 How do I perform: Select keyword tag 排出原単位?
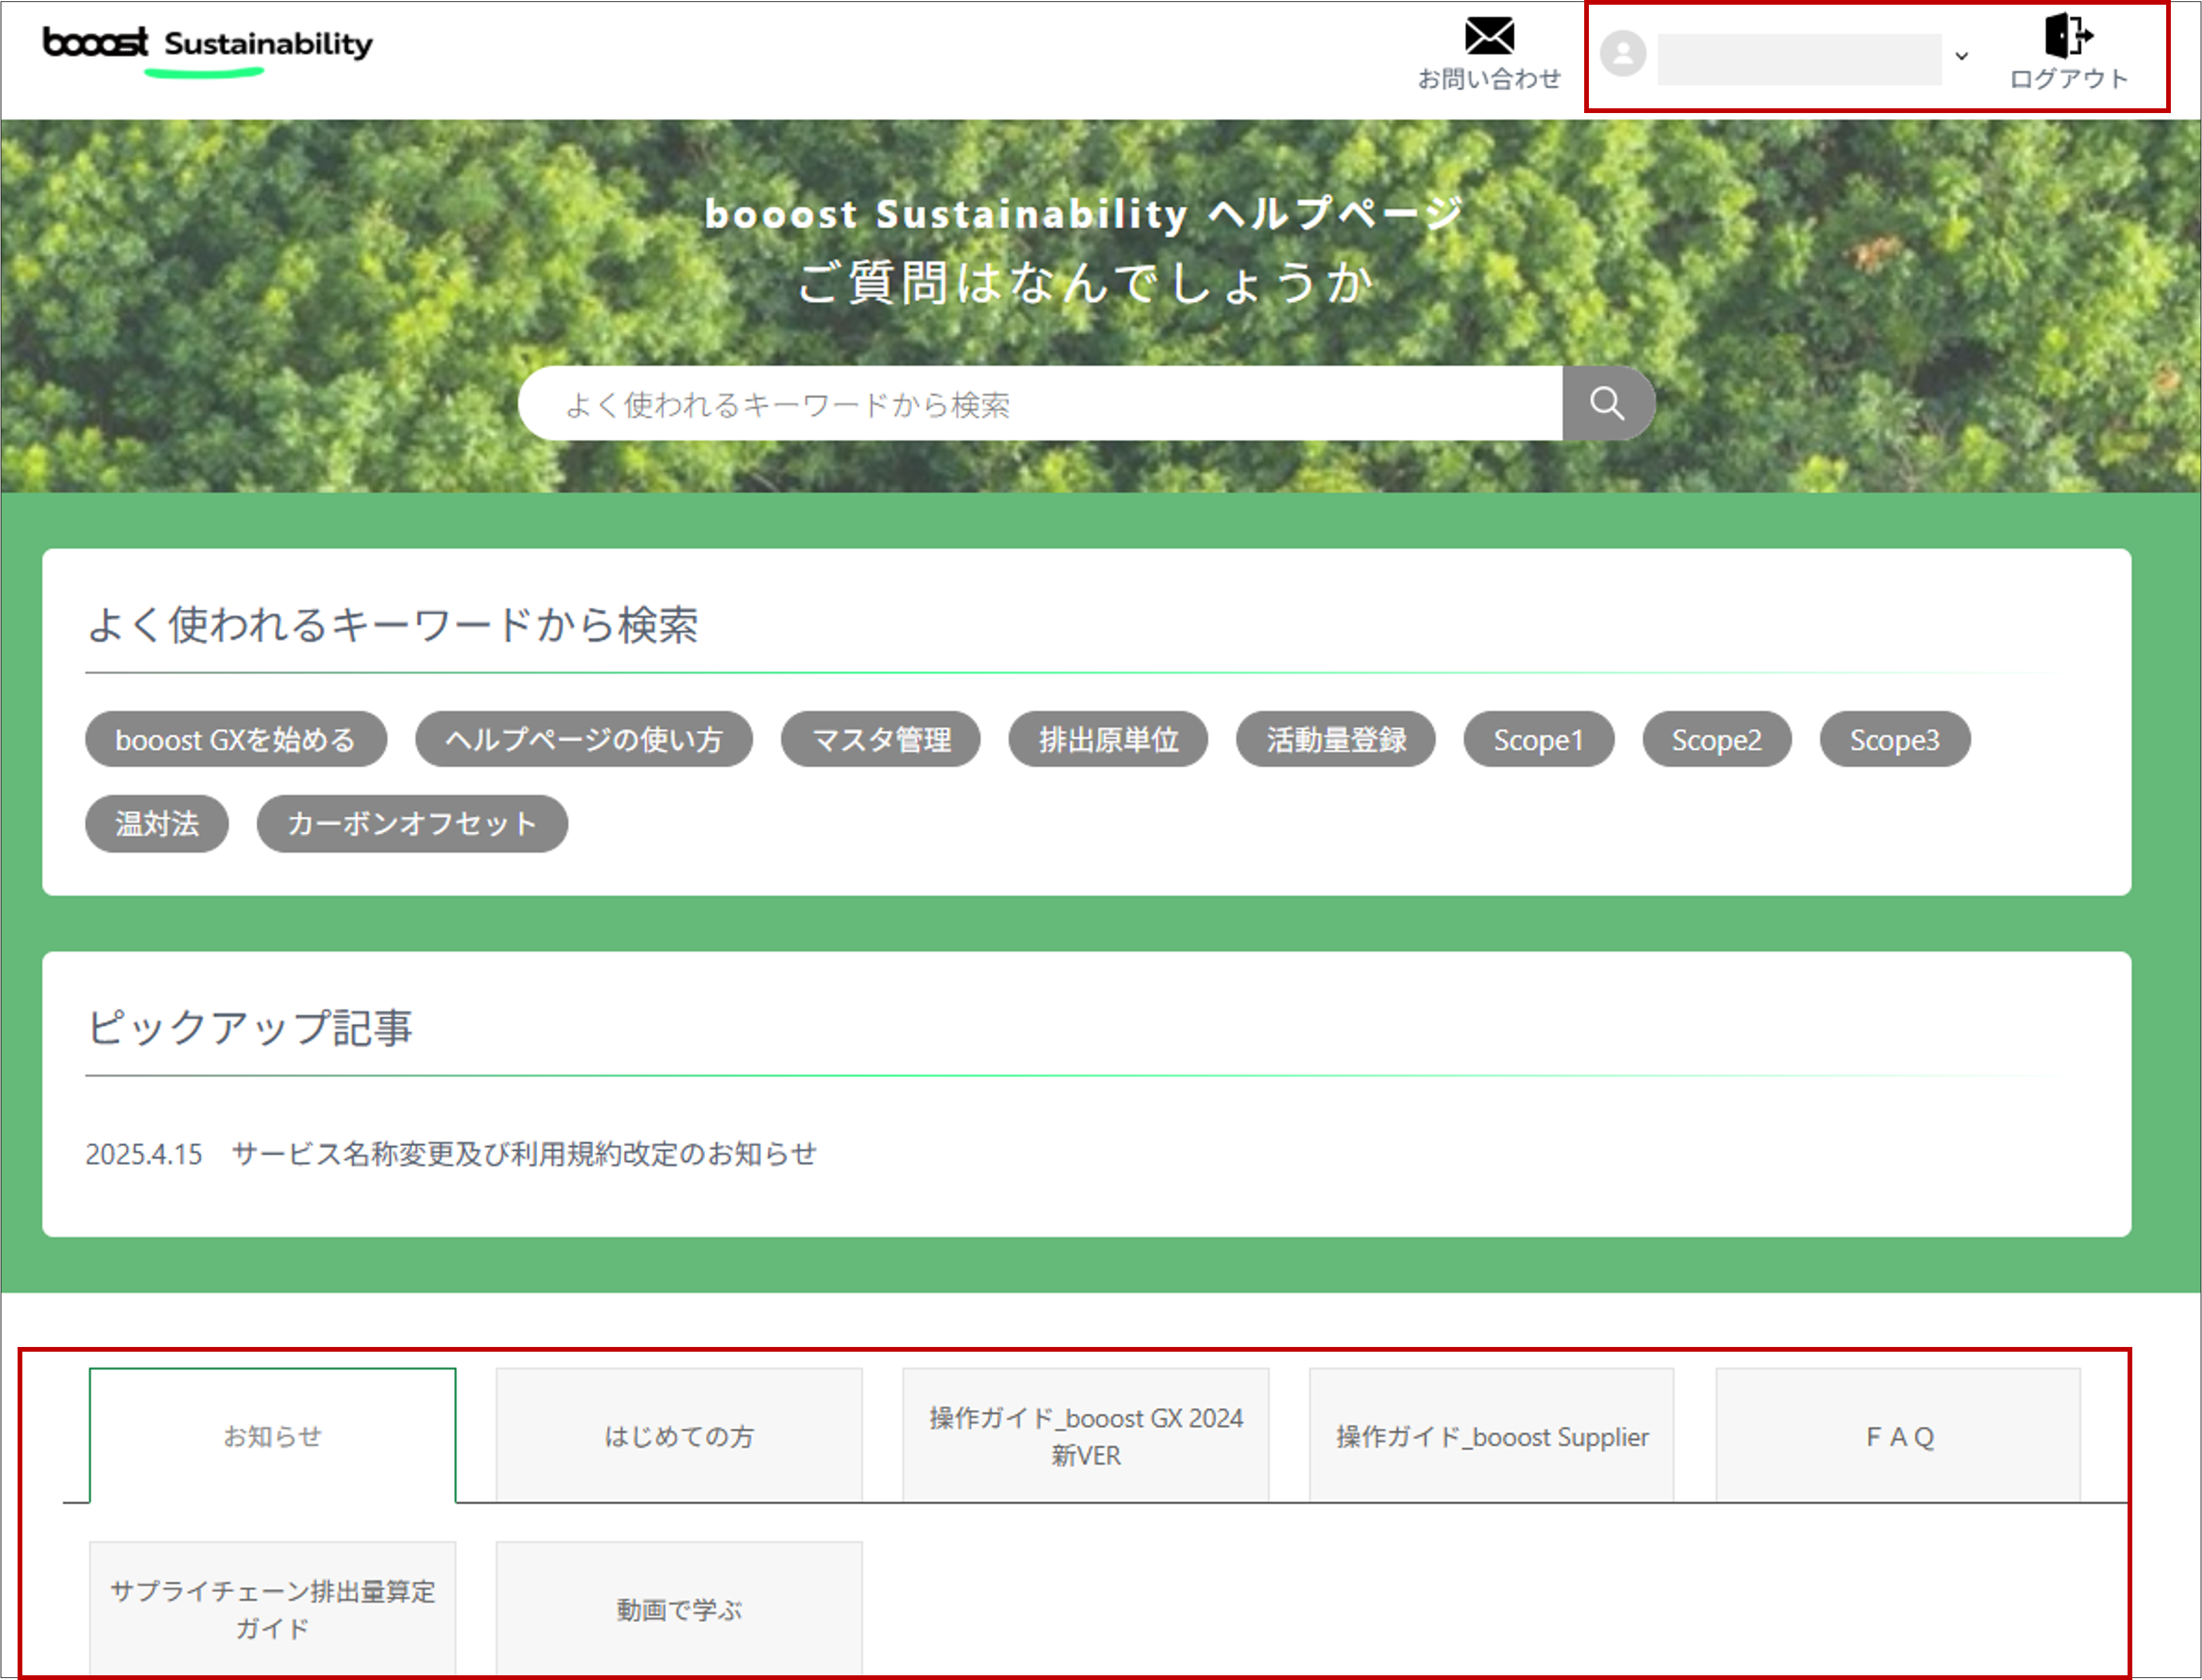coord(1108,740)
